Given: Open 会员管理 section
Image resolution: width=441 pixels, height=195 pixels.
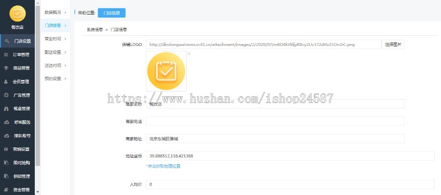Looking at the screenshot, I should coord(18,82).
